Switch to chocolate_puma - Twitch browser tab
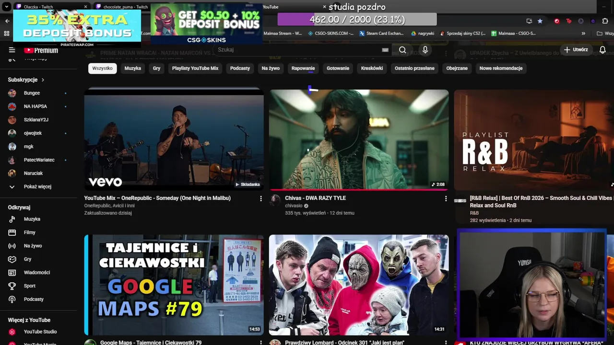The width and height of the screenshot is (614, 345). [122, 7]
